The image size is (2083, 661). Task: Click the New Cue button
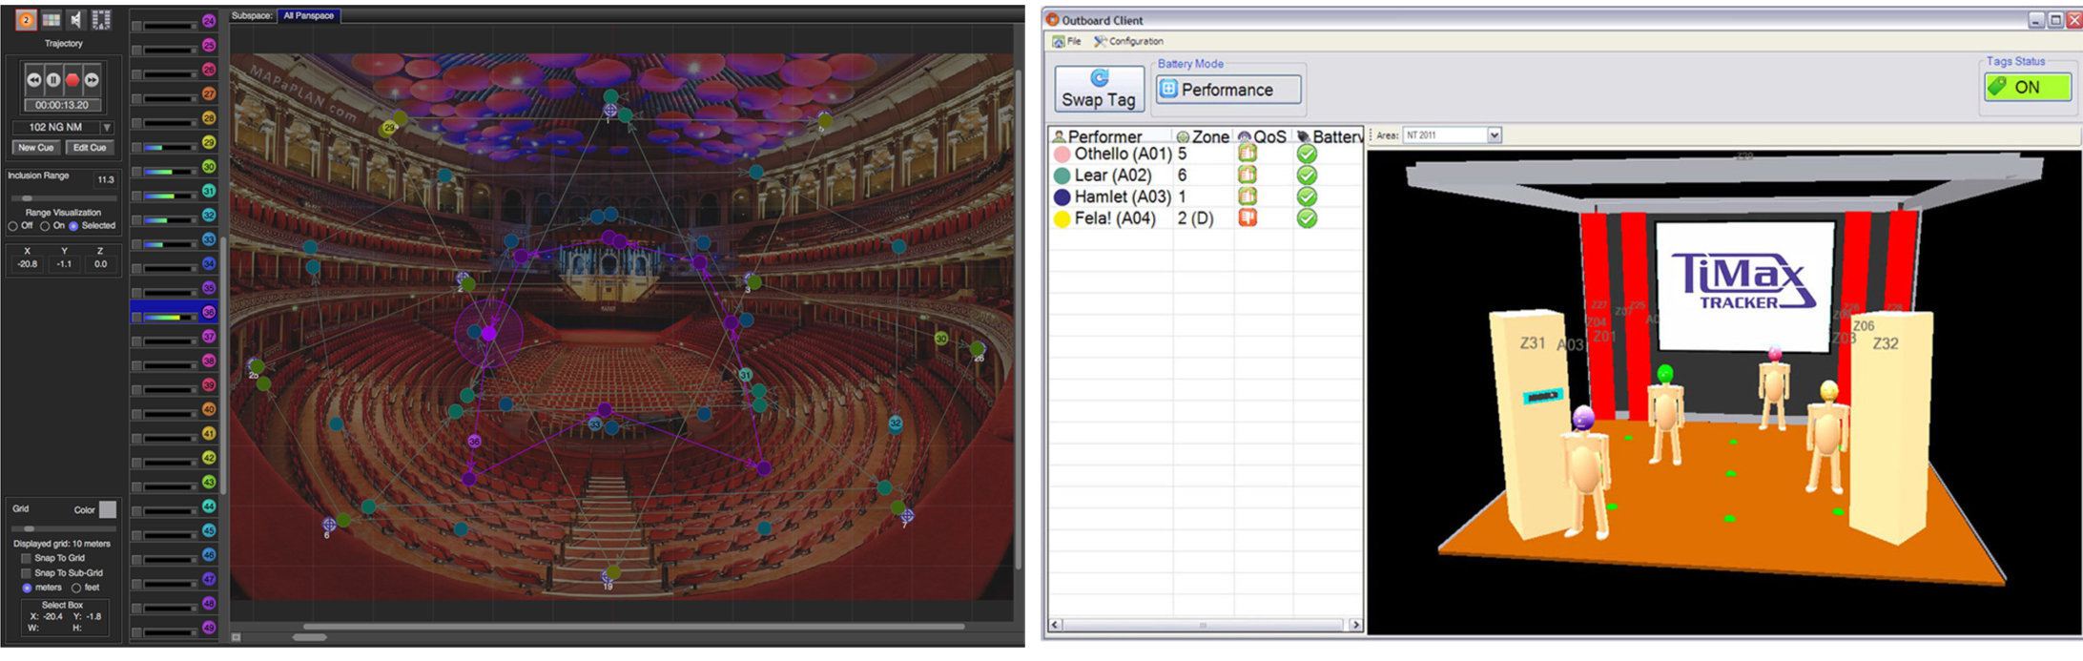click(36, 148)
